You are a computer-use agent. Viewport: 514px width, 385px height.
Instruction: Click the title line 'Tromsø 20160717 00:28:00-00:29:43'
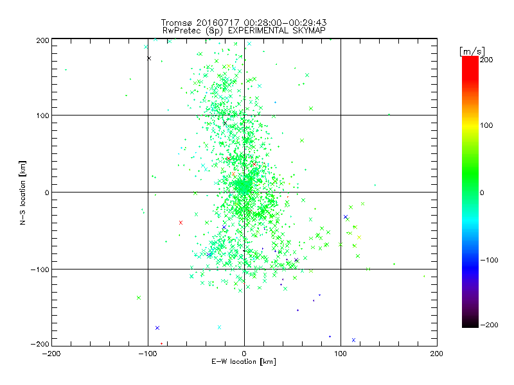click(244, 22)
